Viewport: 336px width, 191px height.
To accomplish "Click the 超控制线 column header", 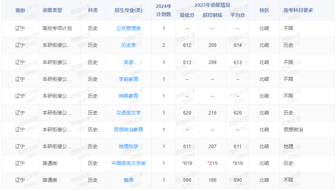I will pyautogui.click(x=213, y=15).
